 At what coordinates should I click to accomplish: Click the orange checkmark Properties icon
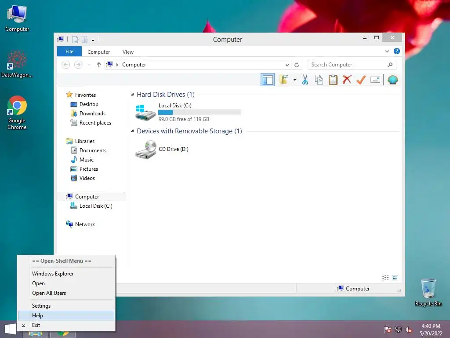point(361,80)
